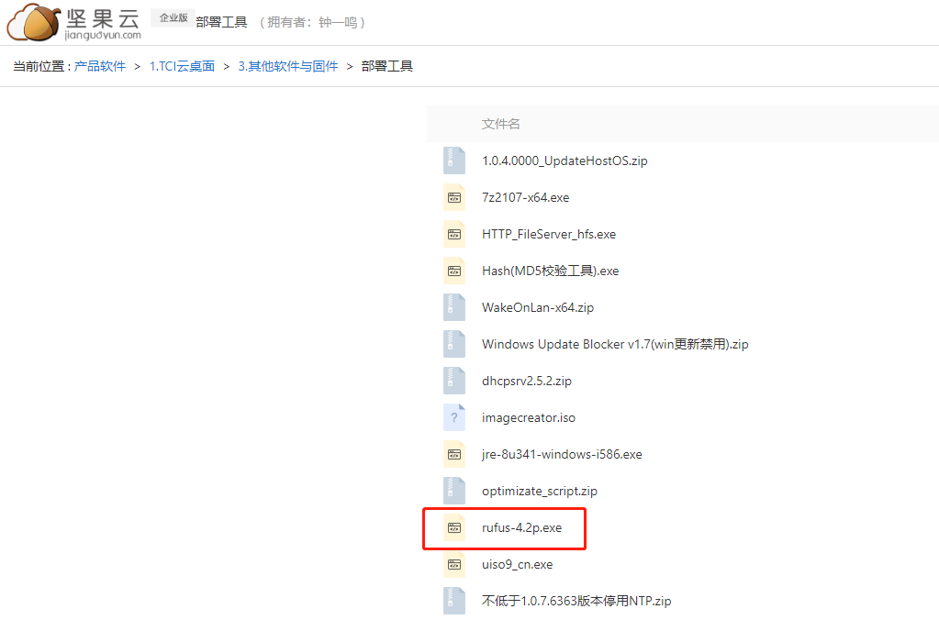This screenshot has width=939, height=631.
Task: Click exe icon next to rufus-4.2p.exe
Action: [454, 527]
